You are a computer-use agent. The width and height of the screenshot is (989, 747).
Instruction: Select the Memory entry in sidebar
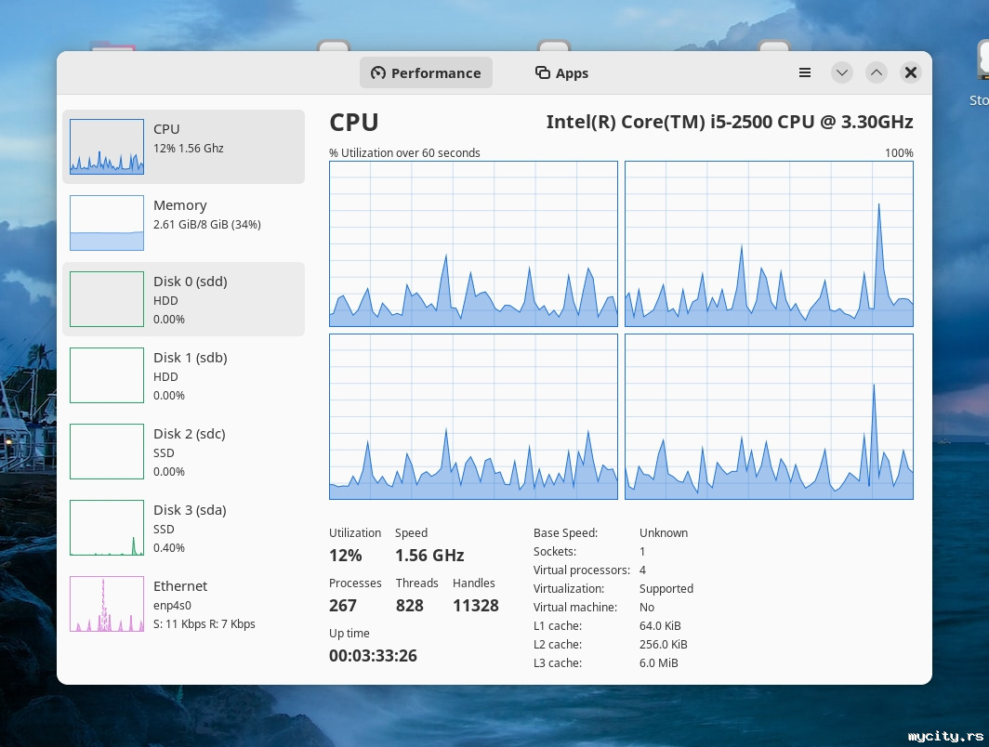(x=183, y=223)
